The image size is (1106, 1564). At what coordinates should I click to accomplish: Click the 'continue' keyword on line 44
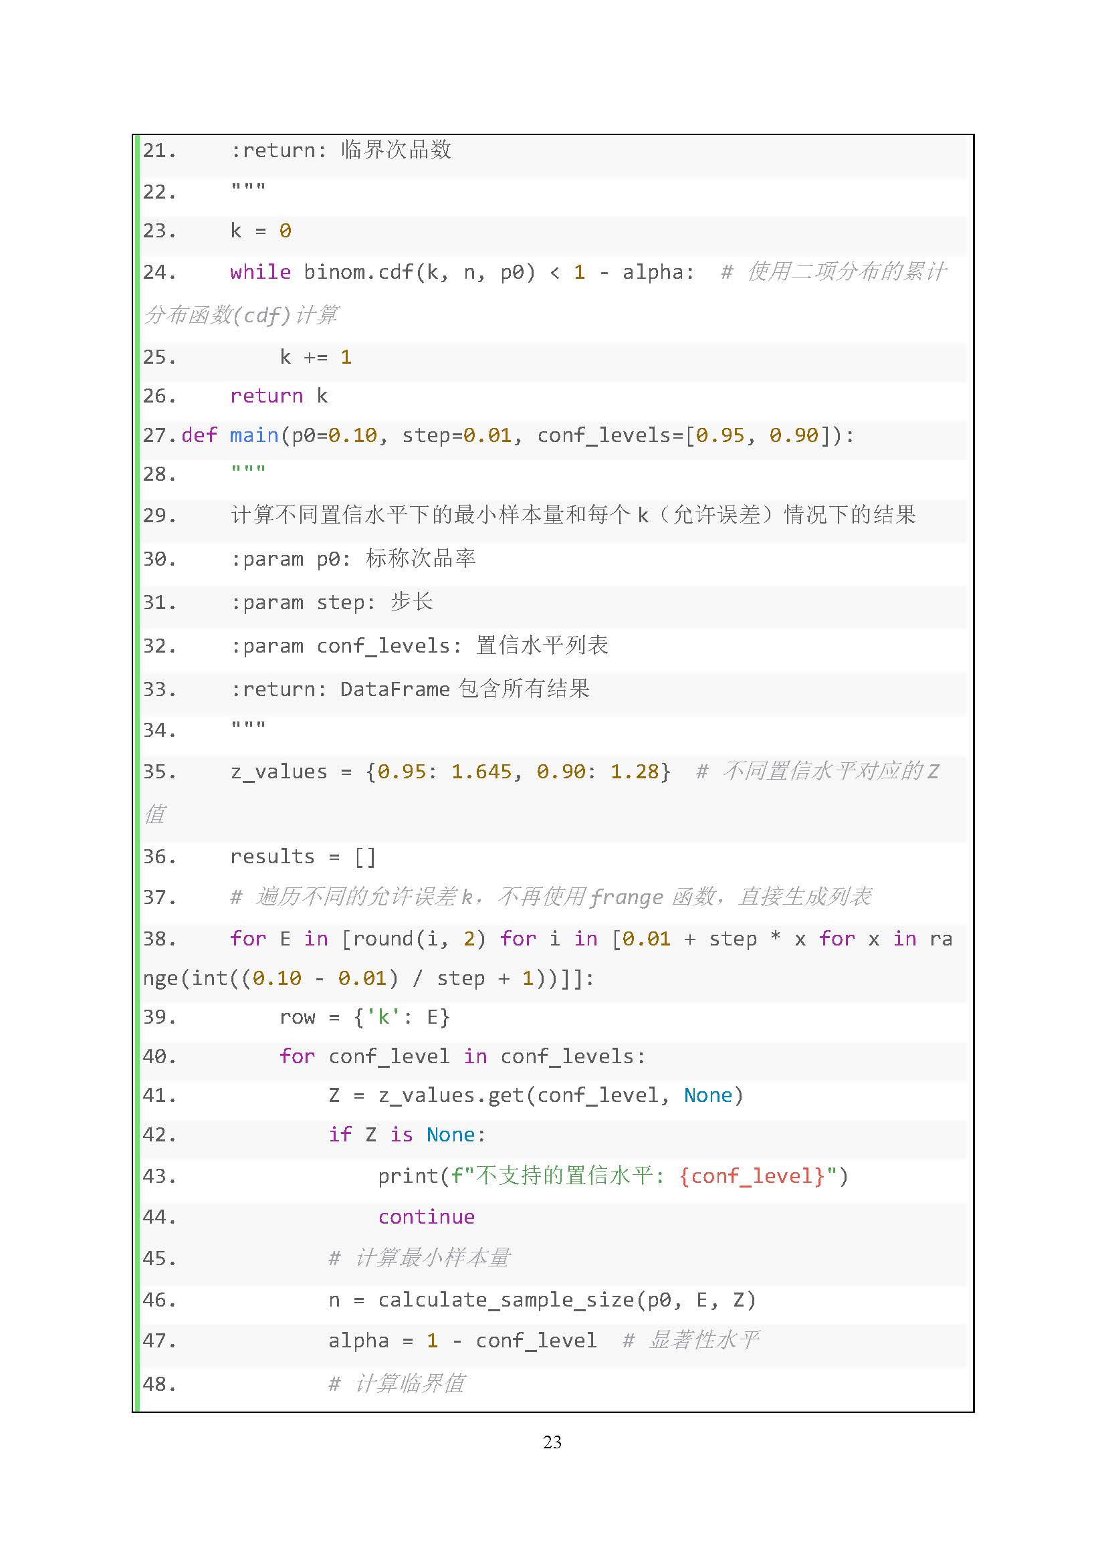point(427,1217)
